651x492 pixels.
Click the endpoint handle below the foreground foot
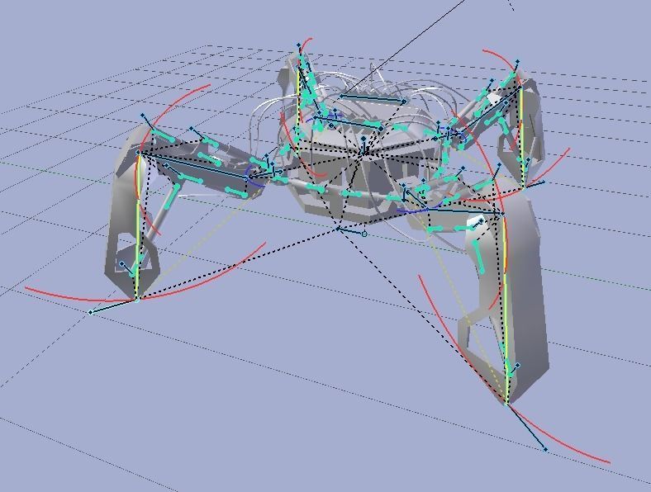click(x=545, y=449)
